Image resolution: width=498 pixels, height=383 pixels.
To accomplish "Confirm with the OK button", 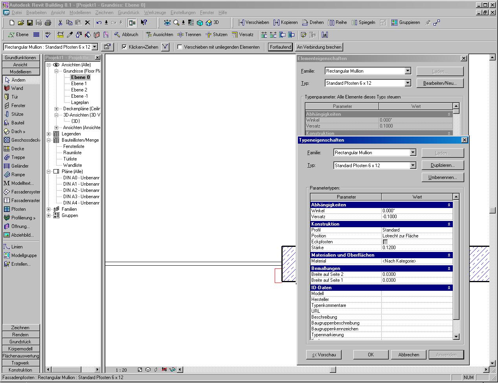I will click(371, 355).
